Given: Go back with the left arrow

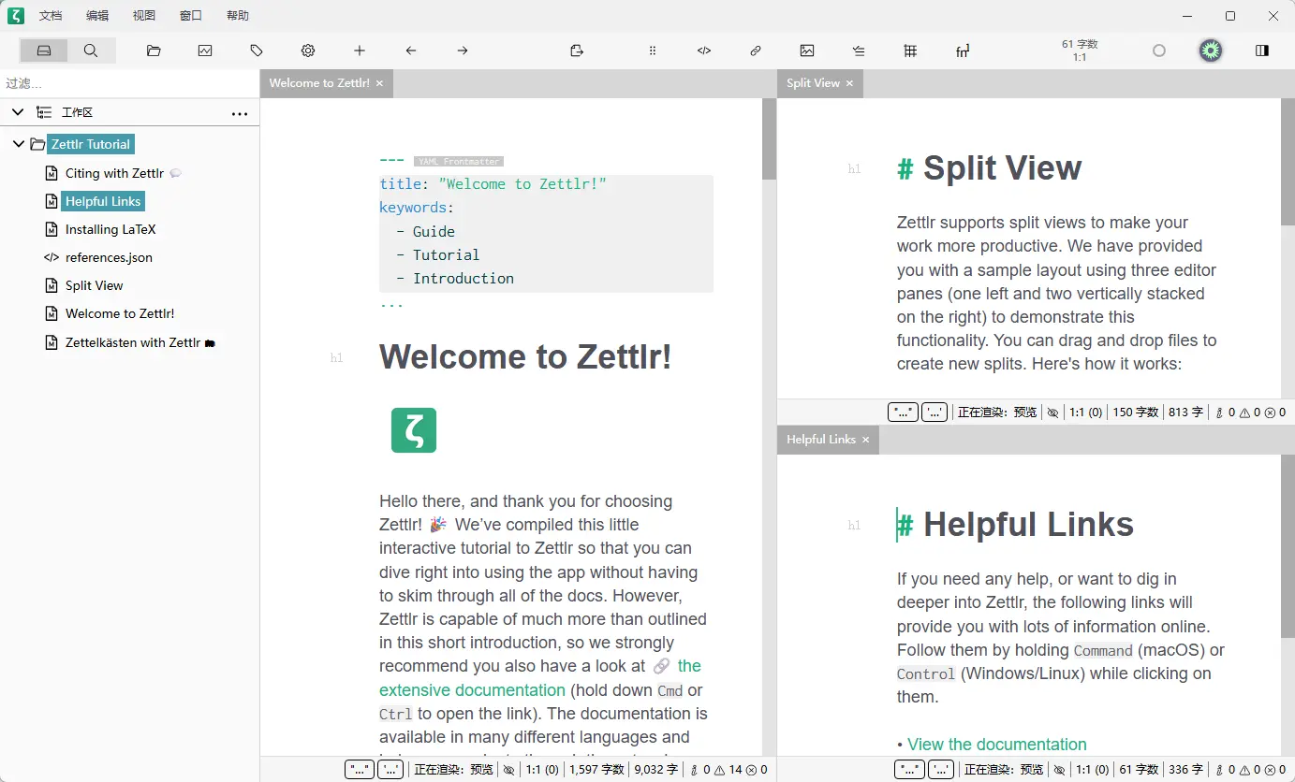Looking at the screenshot, I should click(x=411, y=51).
